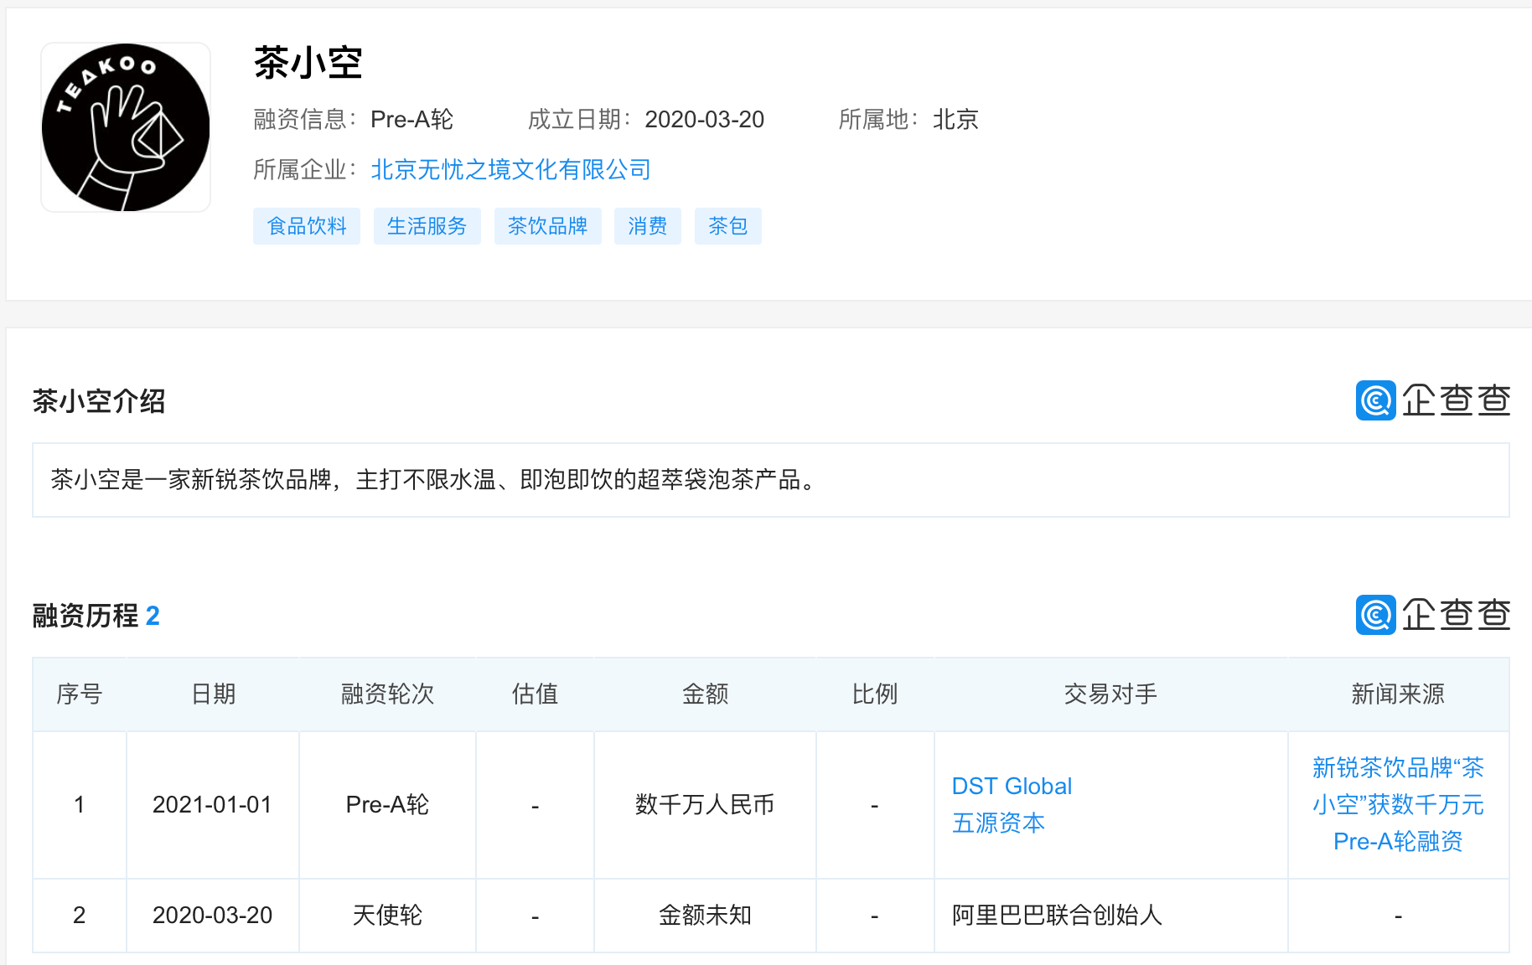
Task: Click the financing count number 2
Action: [x=153, y=616]
